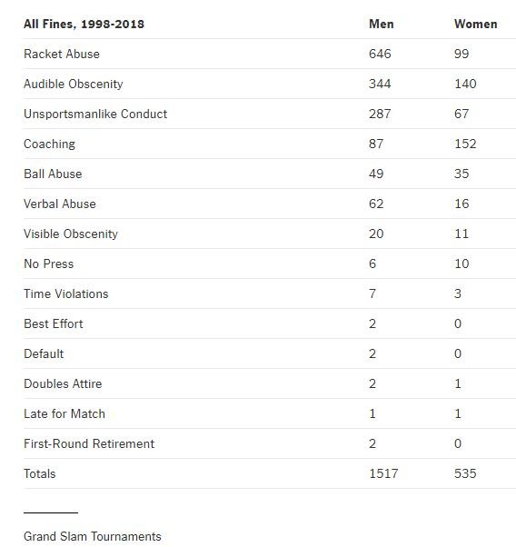Click the Grand Slam Tournaments text
The width and height of the screenshot is (516, 547).
(x=93, y=536)
